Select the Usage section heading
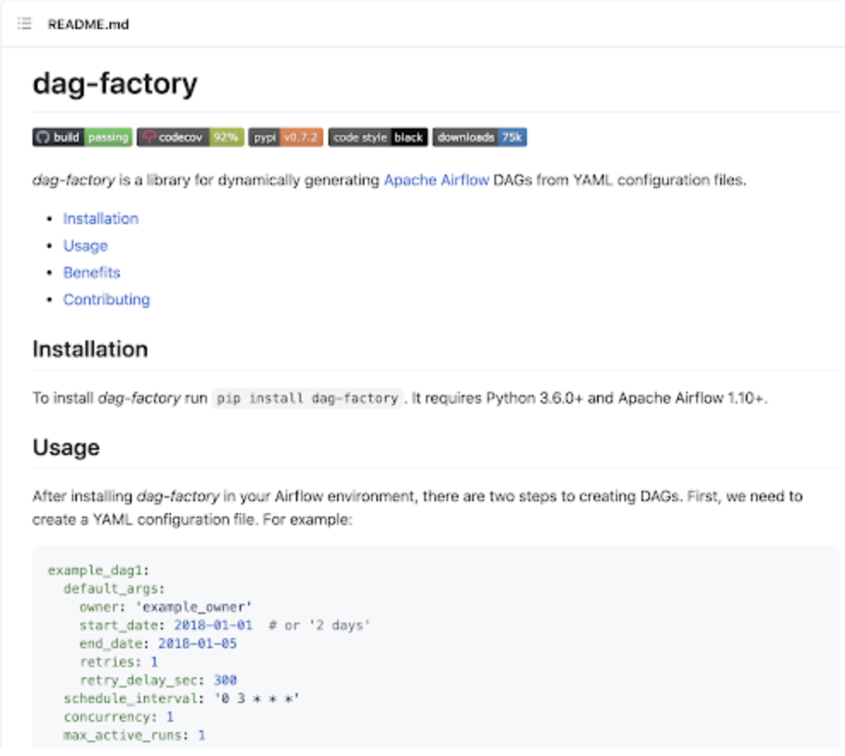 (66, 447)
